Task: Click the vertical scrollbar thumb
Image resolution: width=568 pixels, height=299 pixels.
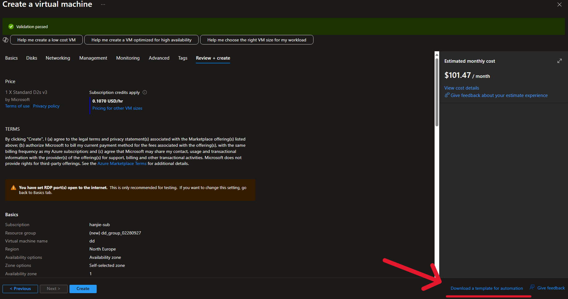Action: click(437, 93)
